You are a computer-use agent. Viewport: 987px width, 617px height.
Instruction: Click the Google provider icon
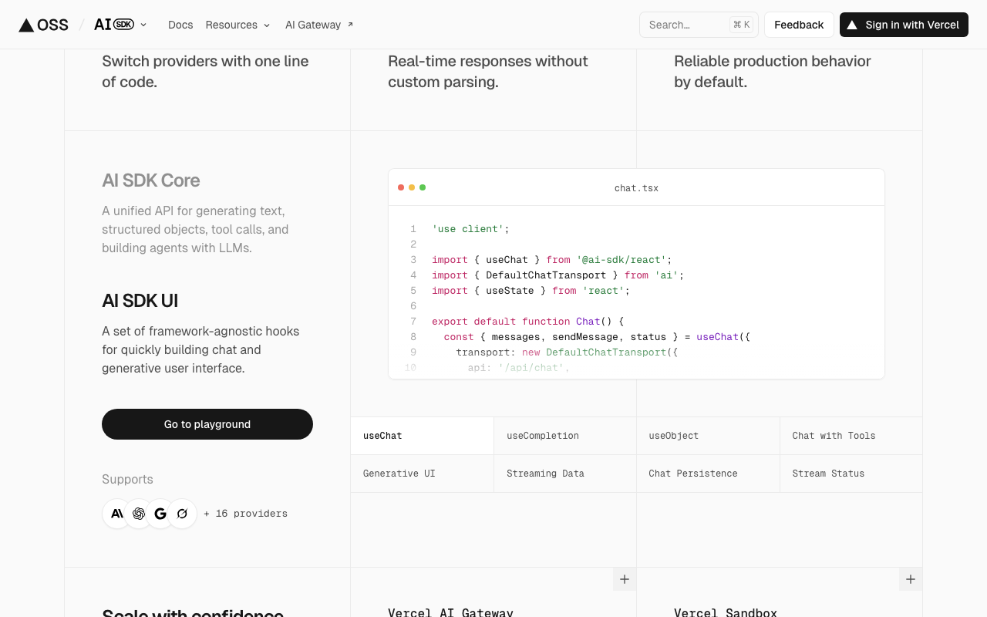pos(160,514)
